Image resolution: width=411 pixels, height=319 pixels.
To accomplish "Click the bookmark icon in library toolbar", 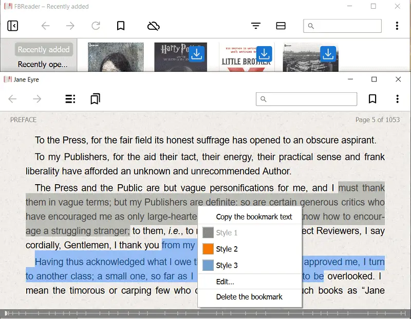I will 121,26.
